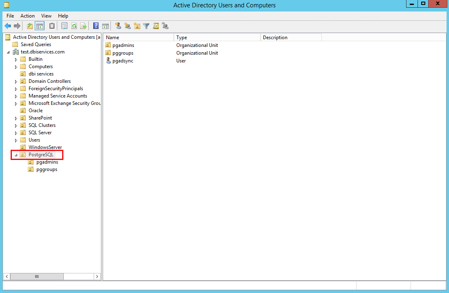
Task: Select the Oracle OU in tree
Action: [x=36, y=110]
